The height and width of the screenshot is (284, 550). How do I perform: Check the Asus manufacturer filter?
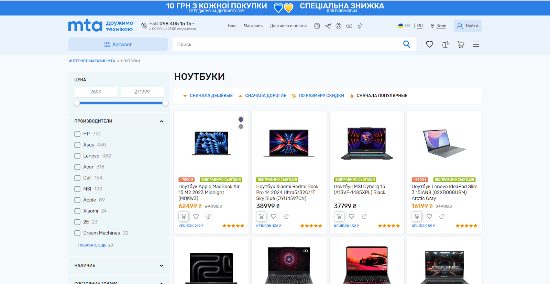coord(77,145)
